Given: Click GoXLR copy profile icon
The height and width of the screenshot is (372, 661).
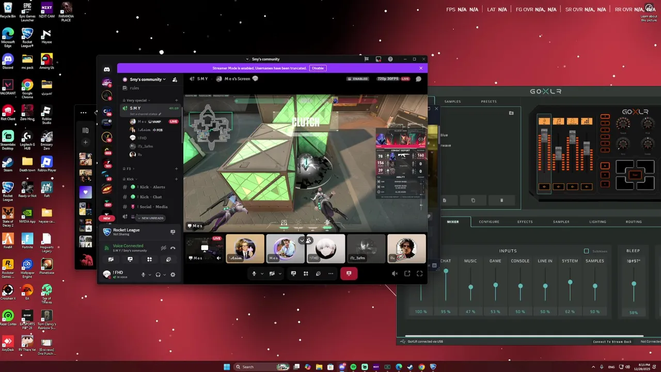Looking at the screenshot, I should click(x=473, y=200).
